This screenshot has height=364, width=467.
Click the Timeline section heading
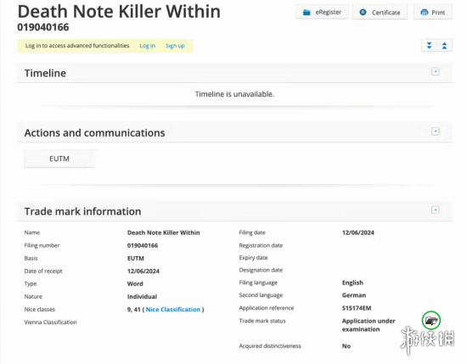[45, 73]
